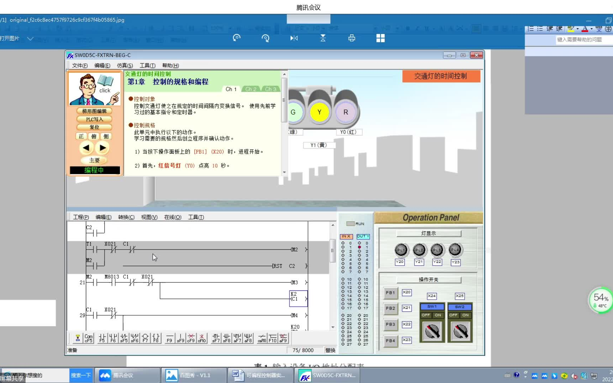The image size is (613, 383).
Task: Flip the image horizontally
Action: pos(294,38)
